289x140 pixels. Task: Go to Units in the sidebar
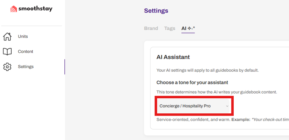[x=23, y=36]
